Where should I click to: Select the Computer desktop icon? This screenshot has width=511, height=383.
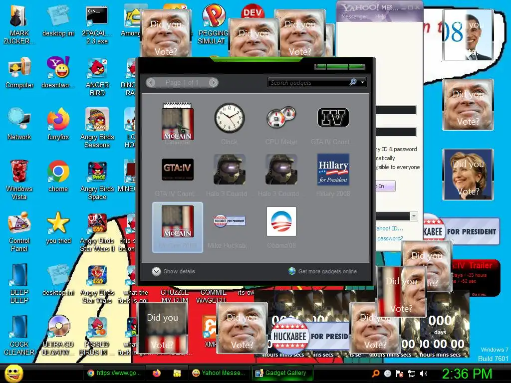pos(19,72)
